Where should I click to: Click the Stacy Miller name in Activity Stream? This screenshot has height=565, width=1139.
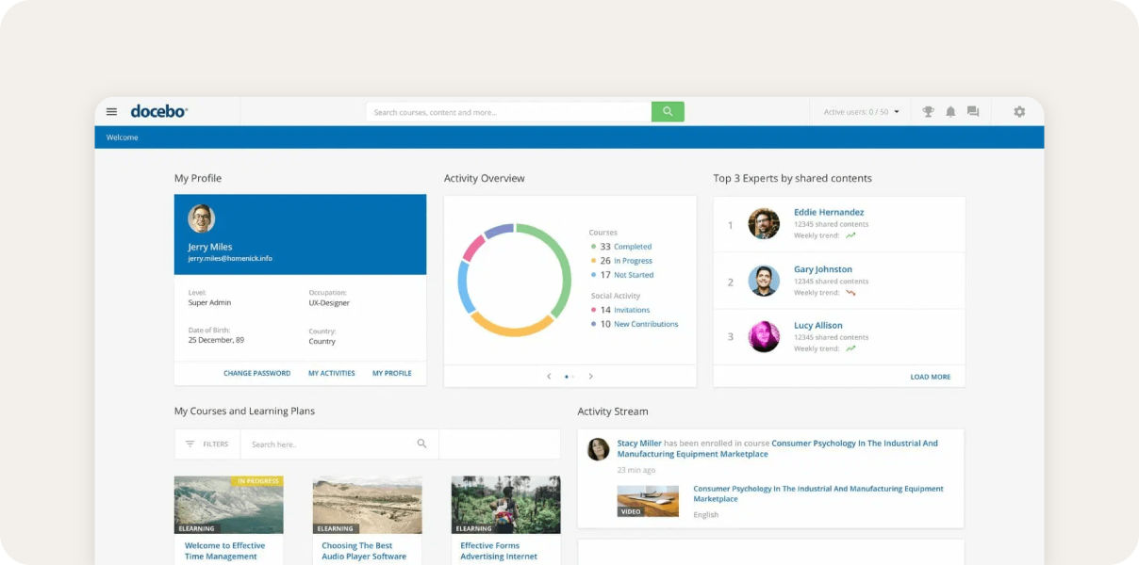click(638, 444)
